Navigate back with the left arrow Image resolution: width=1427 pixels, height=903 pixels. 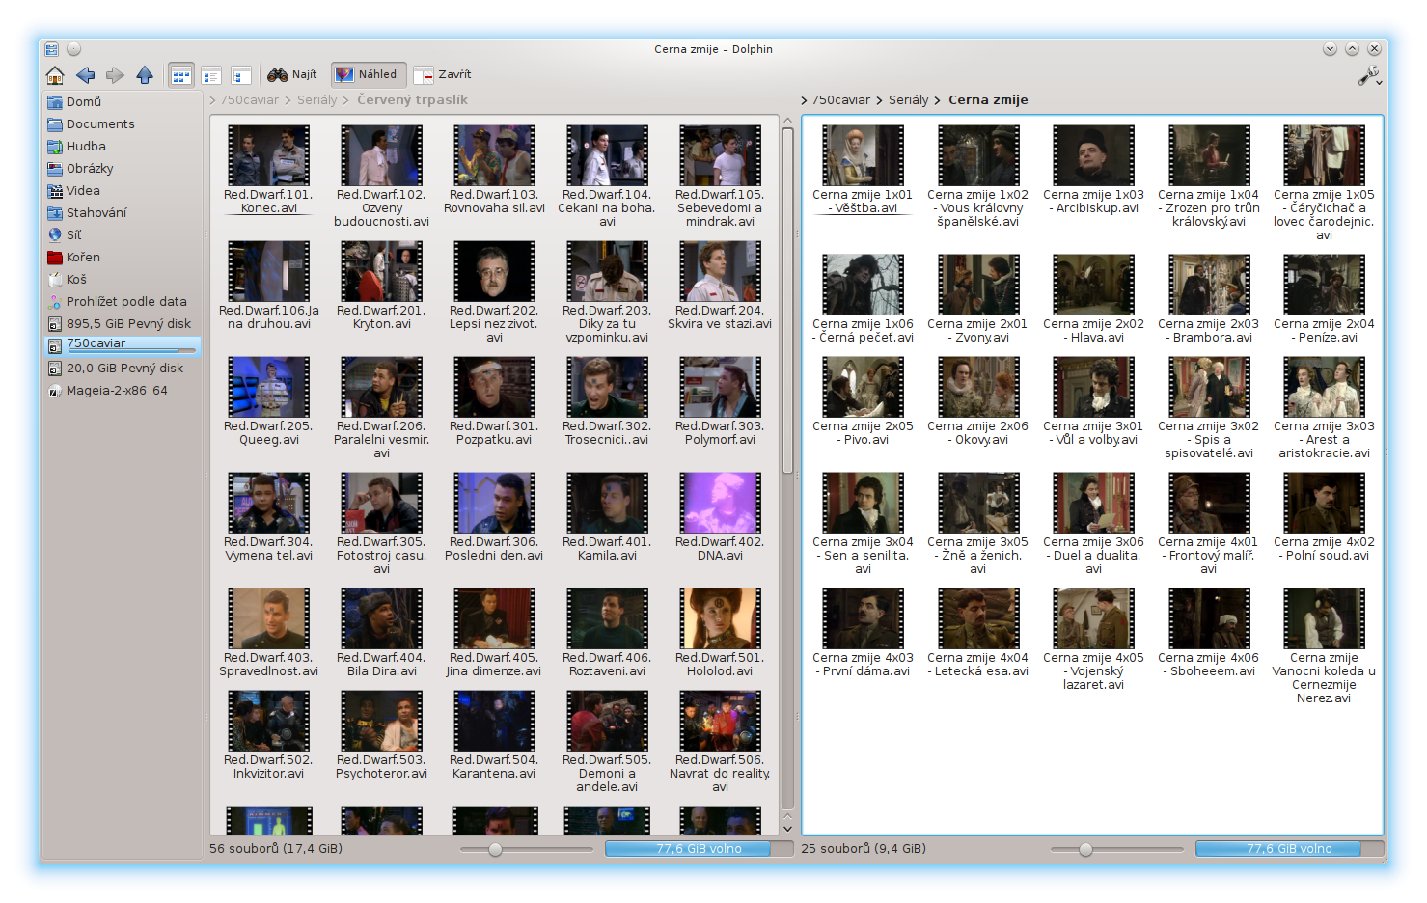click(85, 75)
